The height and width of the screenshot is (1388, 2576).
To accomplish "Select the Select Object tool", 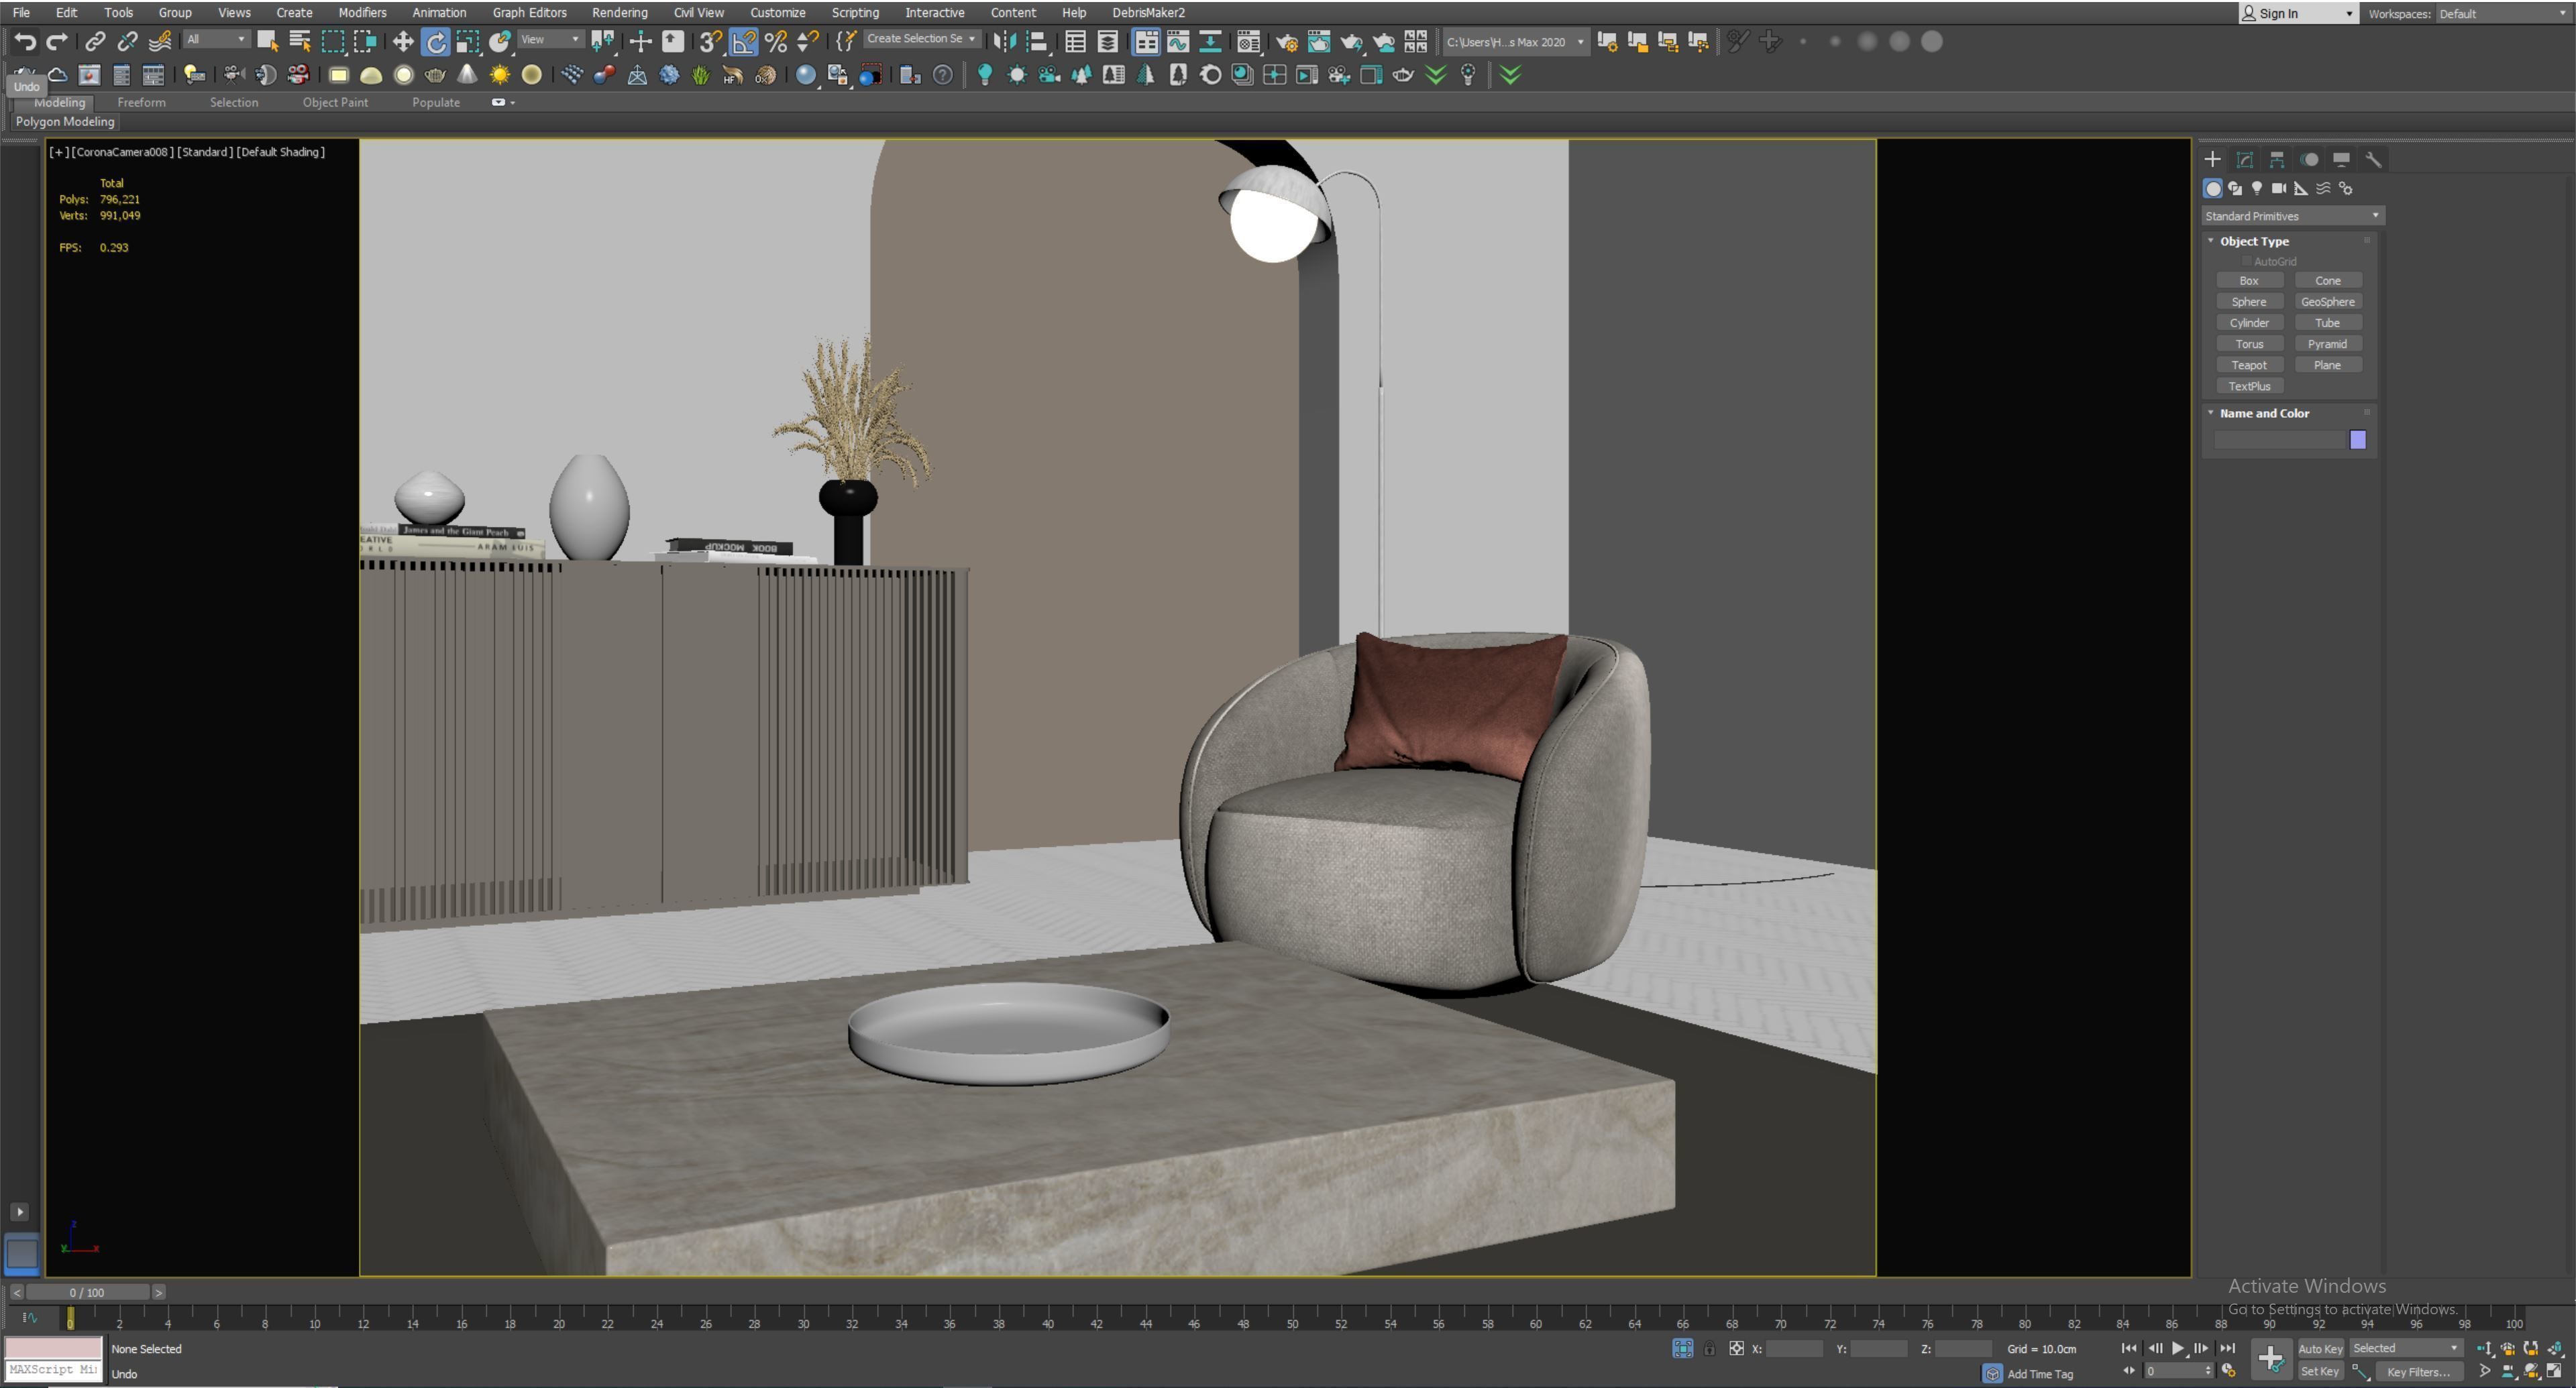I will pos(267,42).
